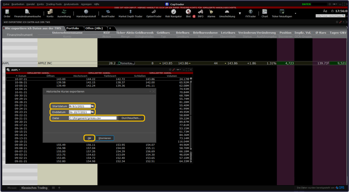Image resolution: width=349 pixels, height=192 pixels.
Task: Click Momentau... cell in AAPL row
Action: coord(125,63)
